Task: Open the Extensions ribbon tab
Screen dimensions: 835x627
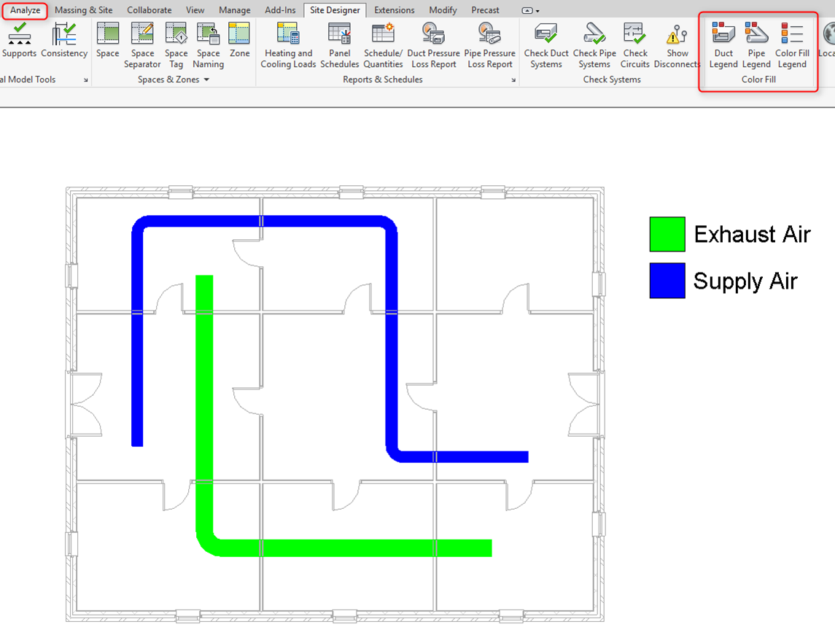Action: pyautogui.click(x=395, y=10)
